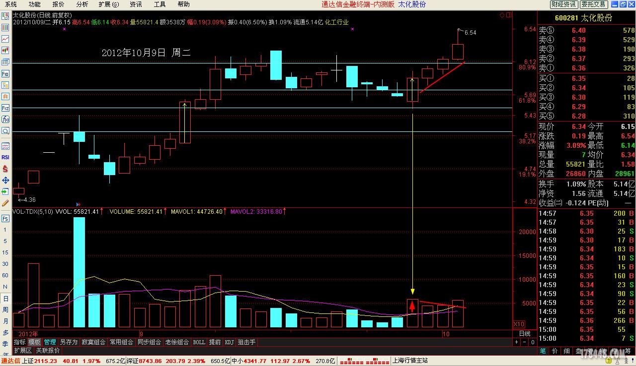Viewport: 636px width, 366px height.
Task: Open the 扩展区 tab
Action: [23, 350]
